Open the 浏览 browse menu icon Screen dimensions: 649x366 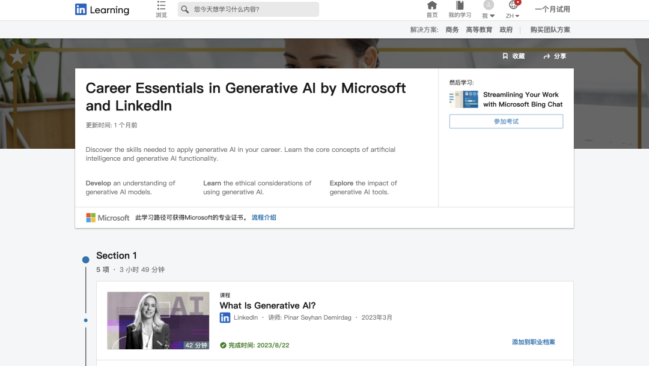coord(160,6)
